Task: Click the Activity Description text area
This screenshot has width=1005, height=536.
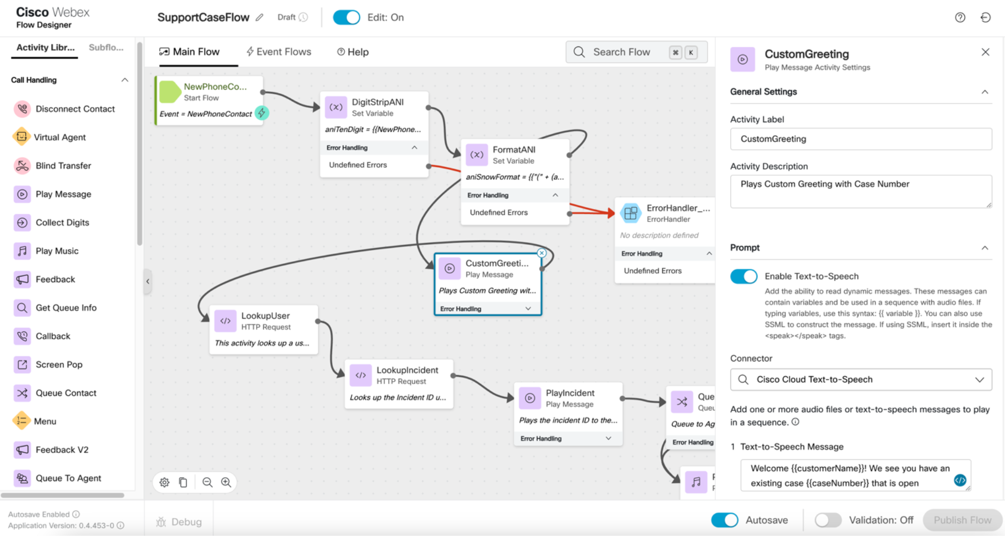Action: tap(861, 192)
